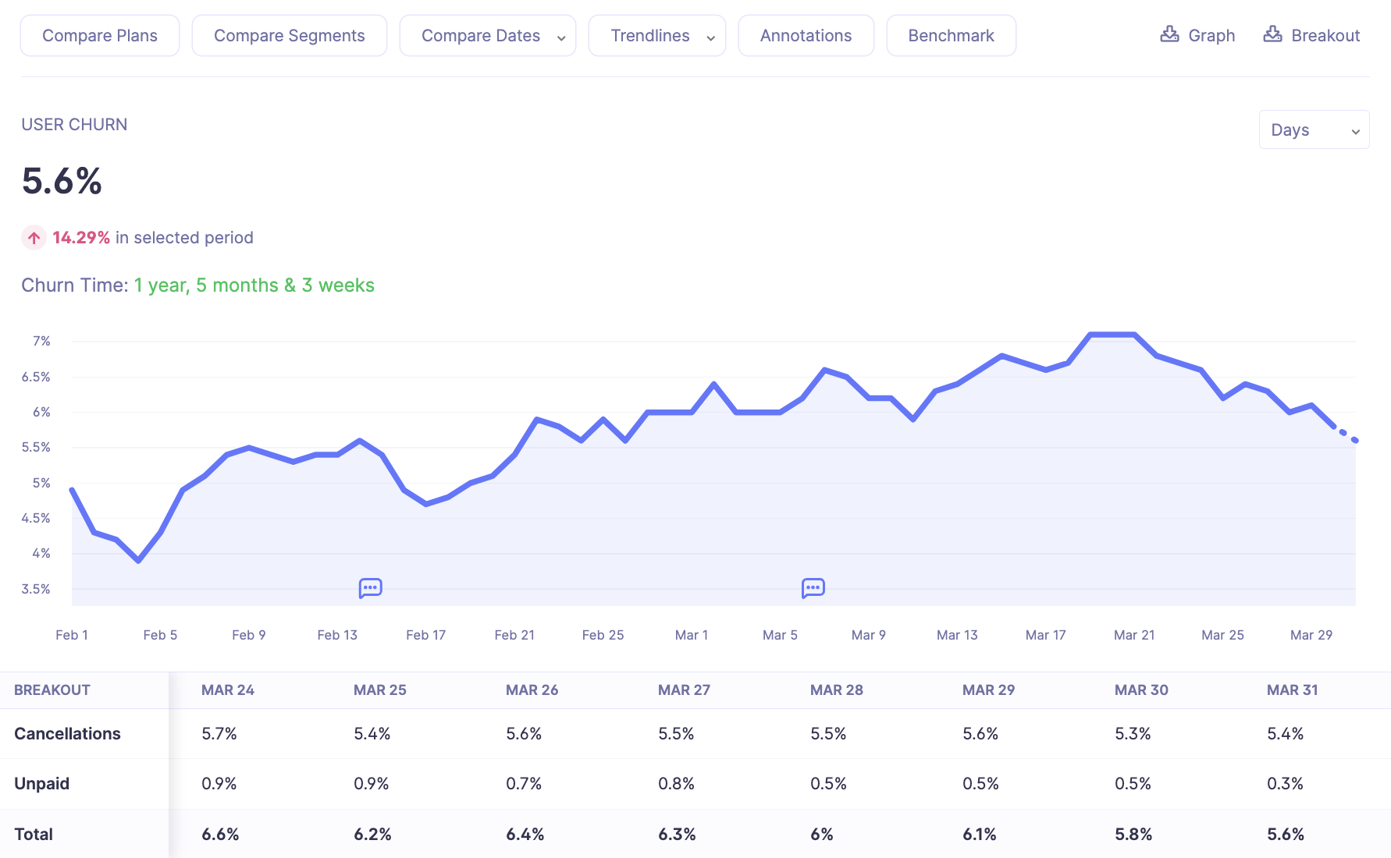Click the MAR 24 column header
The image size is (1391, 858).
228,690
